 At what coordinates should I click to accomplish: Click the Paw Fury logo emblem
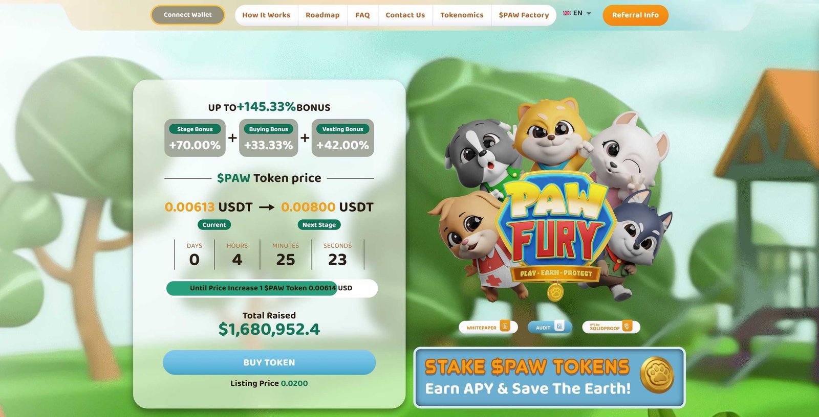coord(554,224)
